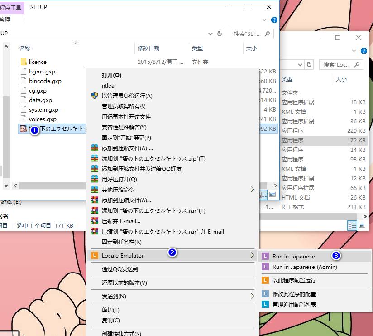Click the search magnifier in SETUP window
Image resolution: width=373 pixels, height=336 pixels.
pos(268,34)
